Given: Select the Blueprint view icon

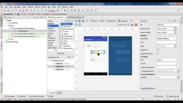Looking at the screenshot, I should pyautogui.click(x=79, y=21).
